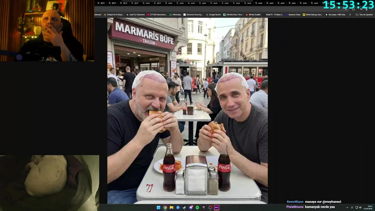Open the Rammstein YouTube bookmark
Image resolution: width=375 pixels, height=211 pixels.
[x=157, y=14]
